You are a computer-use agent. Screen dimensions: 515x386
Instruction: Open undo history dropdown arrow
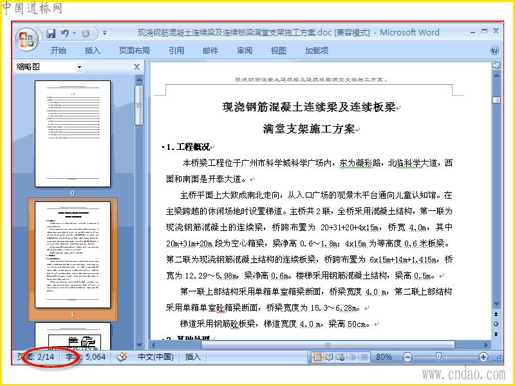[74, 33]
